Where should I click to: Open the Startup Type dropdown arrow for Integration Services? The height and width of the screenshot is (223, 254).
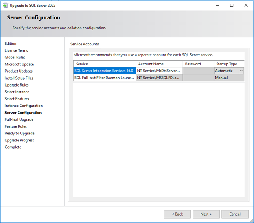click(241, 71)
